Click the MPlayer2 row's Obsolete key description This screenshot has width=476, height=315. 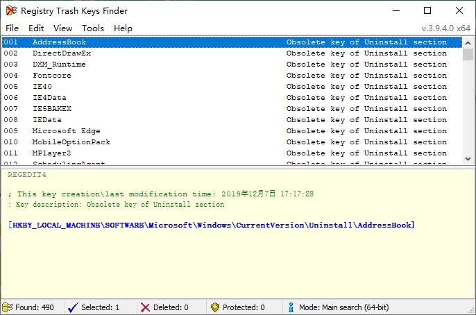point(366,153)
